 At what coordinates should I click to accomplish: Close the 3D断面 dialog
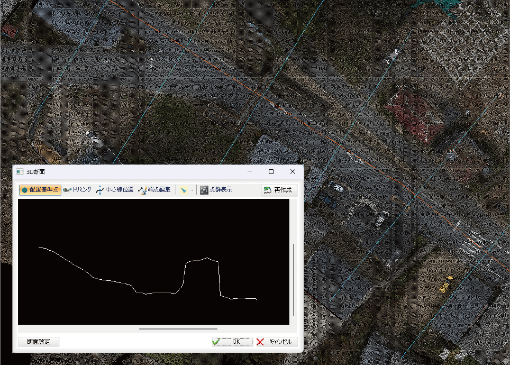tap(293, 171)
